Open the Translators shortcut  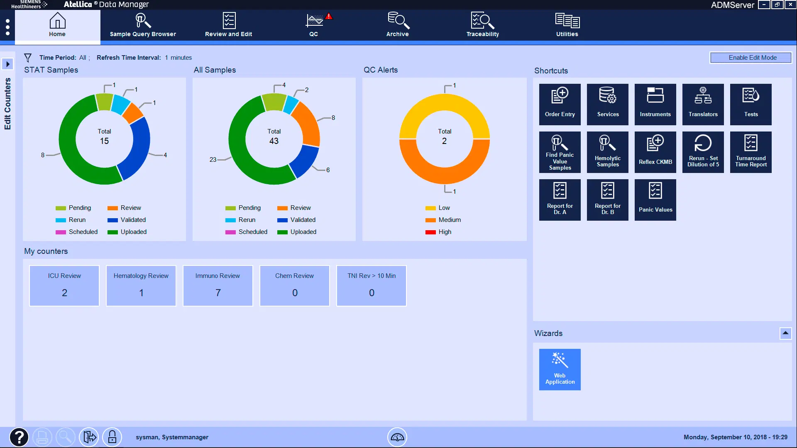(703, 104)
